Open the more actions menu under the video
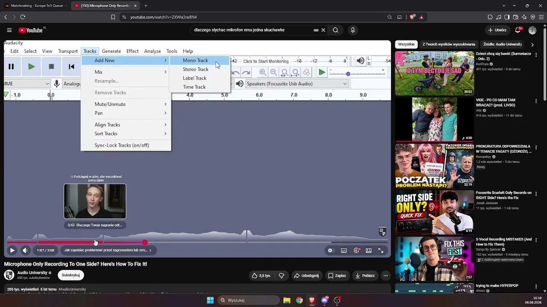This screenshot has height=307, width=547. 385,275
